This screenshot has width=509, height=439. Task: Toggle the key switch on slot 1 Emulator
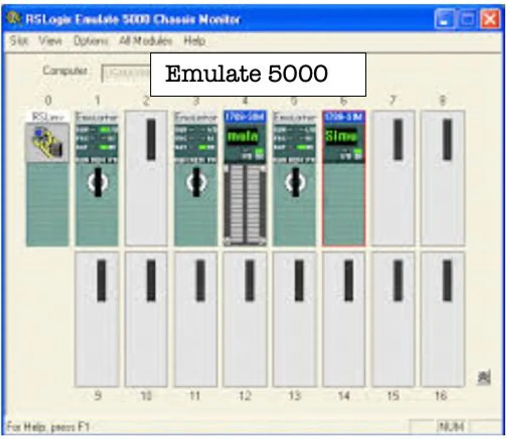click(98, 182)
